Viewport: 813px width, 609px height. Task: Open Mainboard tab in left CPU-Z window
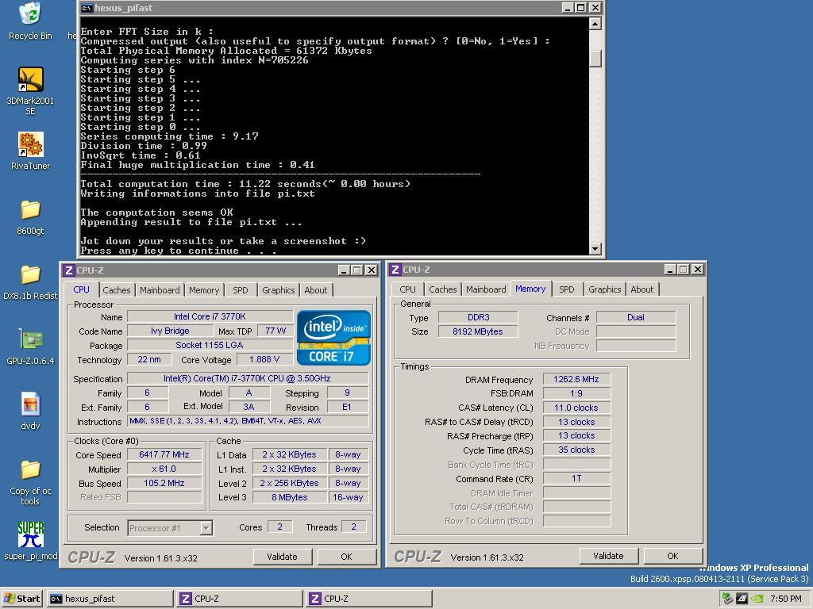[160, 290]
